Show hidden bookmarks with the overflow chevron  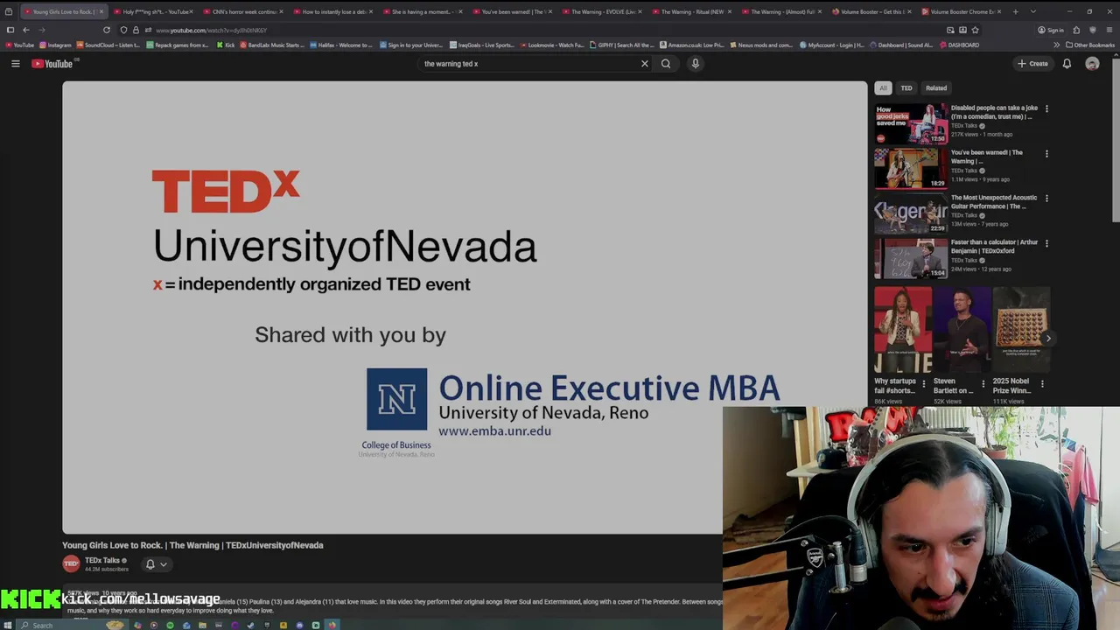[1056, 45]
